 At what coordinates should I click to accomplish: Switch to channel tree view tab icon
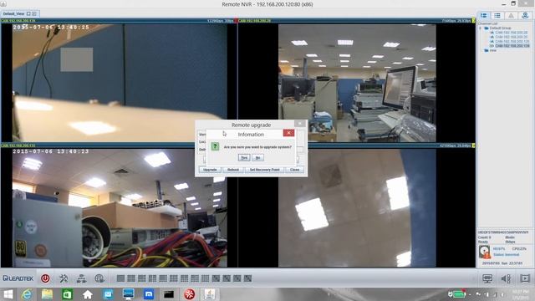point(484,15)
